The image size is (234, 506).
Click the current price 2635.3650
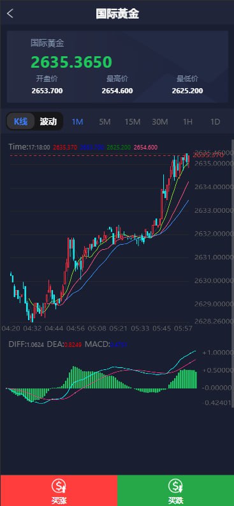coord(71,62)
